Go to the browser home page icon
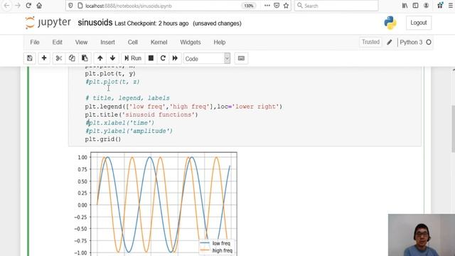This screenshot has width=455, height=256. [39, 6]
